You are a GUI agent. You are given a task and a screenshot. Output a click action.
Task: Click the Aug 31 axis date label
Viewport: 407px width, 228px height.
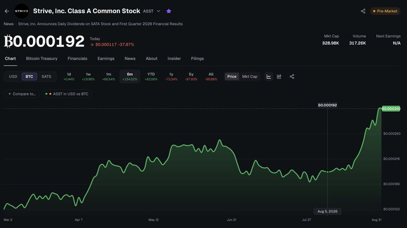point(376,220)
